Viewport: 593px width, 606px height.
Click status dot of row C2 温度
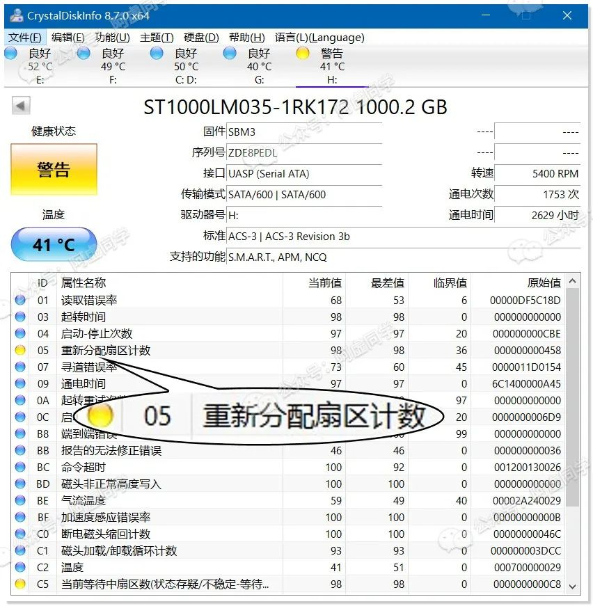tap(20, 567)
